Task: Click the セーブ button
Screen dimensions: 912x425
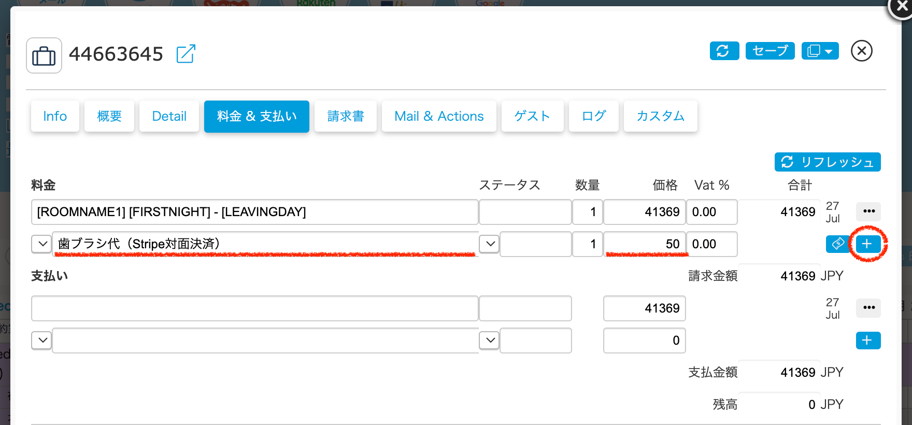Action: (769, 51)
